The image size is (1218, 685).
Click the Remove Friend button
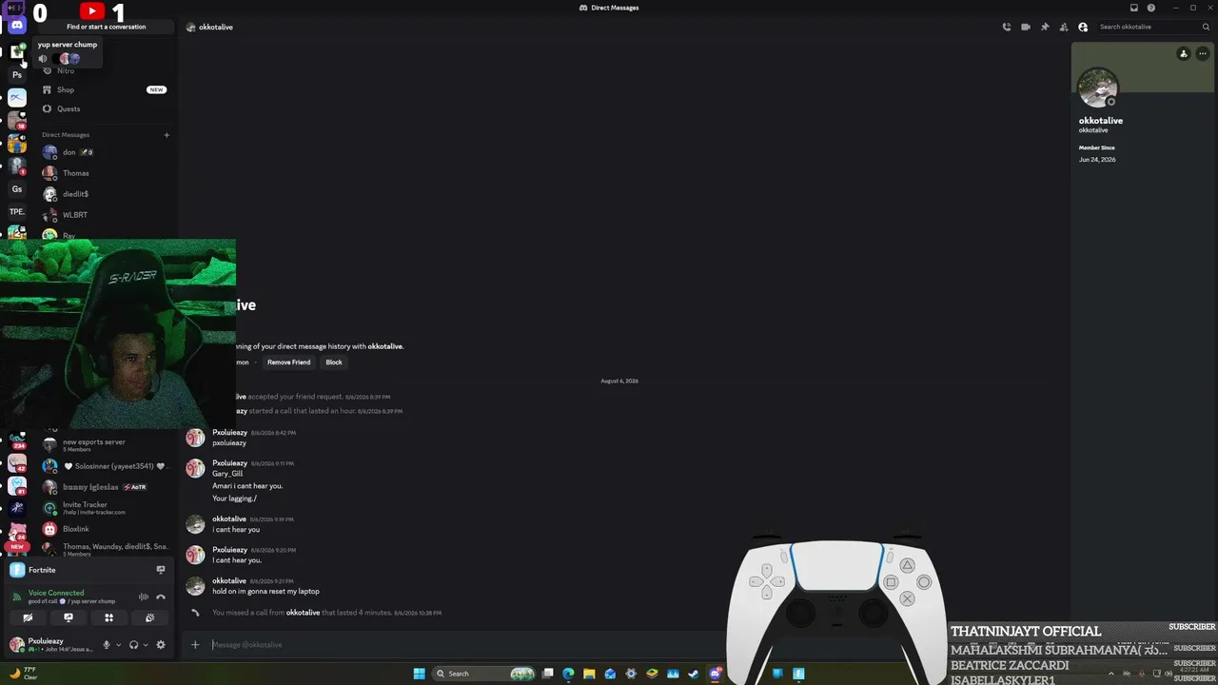click(288, 362)
